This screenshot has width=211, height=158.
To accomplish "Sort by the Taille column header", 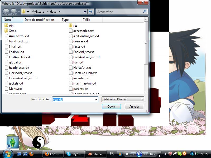I will [92, 19].
